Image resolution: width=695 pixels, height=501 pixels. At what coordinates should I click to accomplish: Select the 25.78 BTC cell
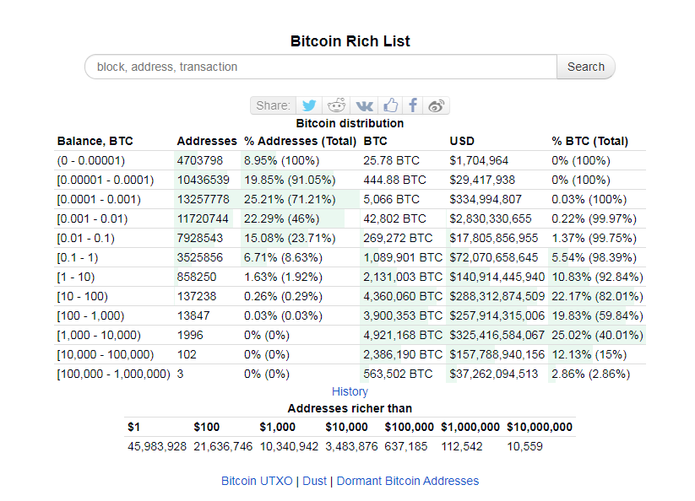click(391, 160)
